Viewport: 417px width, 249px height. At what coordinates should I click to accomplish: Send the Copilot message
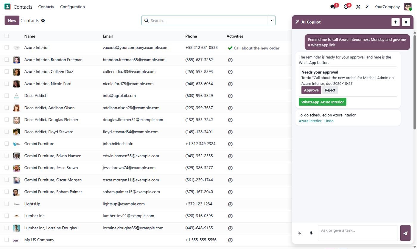coord(405,233)
